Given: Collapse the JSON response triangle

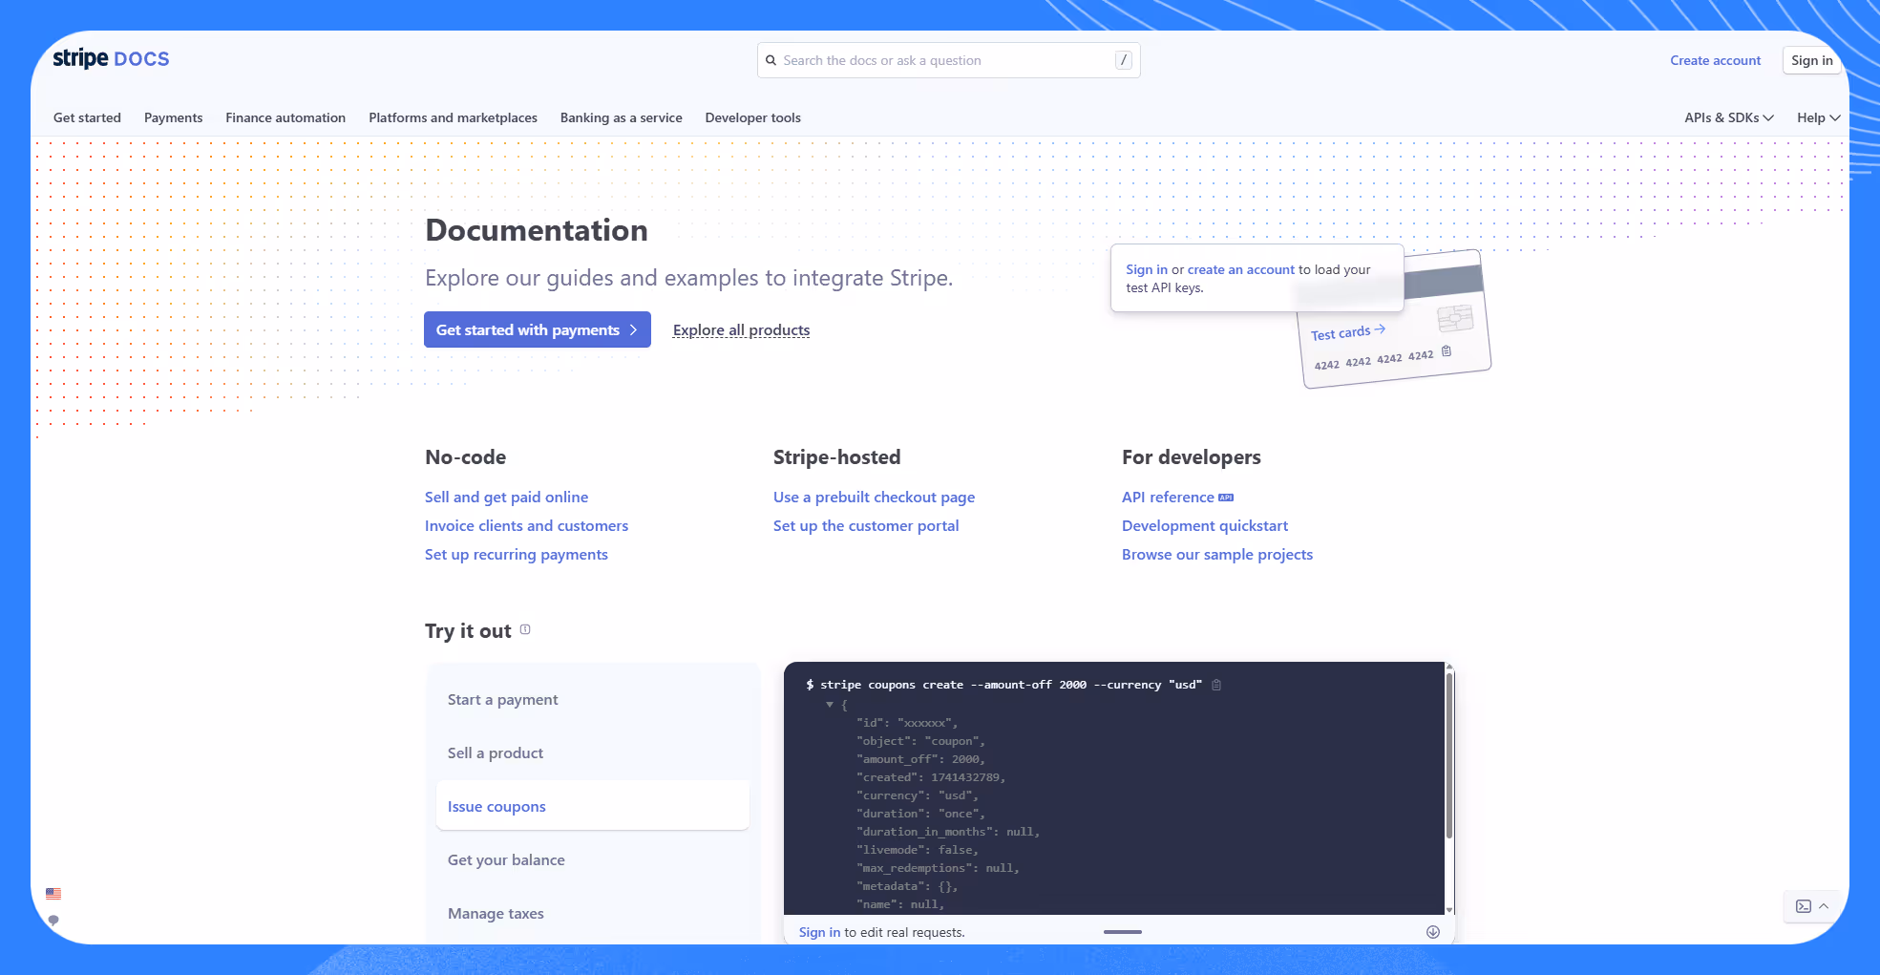Looking at the screenshot, I should pos(830,704).
